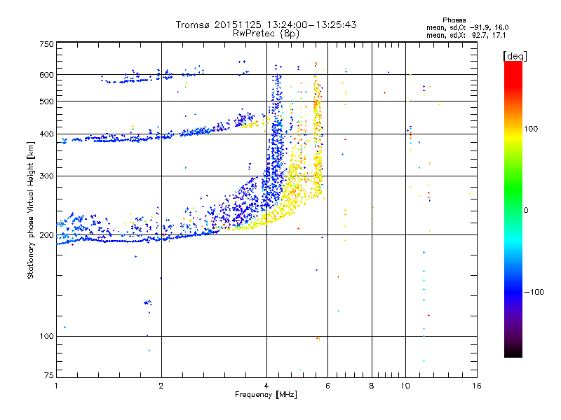Click the y-axis '200' tick label
Image resolution: width=561 pixels, height=420 pixels.
[47, 235]
